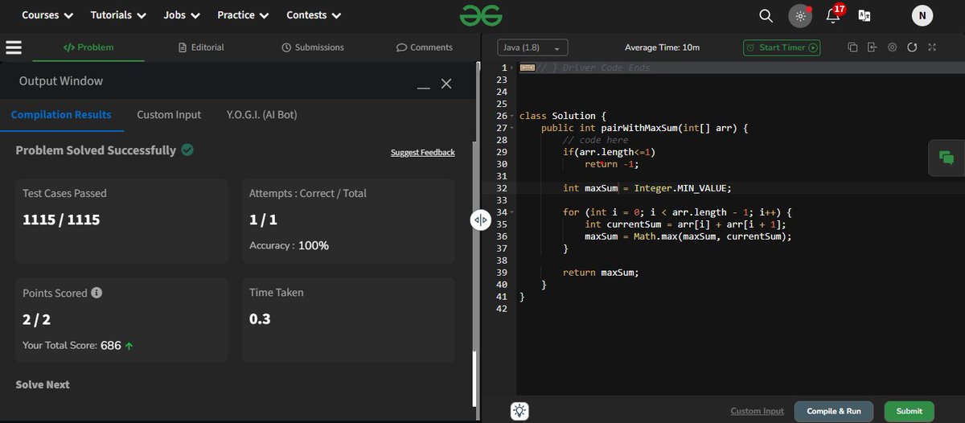Click info icon beside Points Scored

(x=96, y=294)
